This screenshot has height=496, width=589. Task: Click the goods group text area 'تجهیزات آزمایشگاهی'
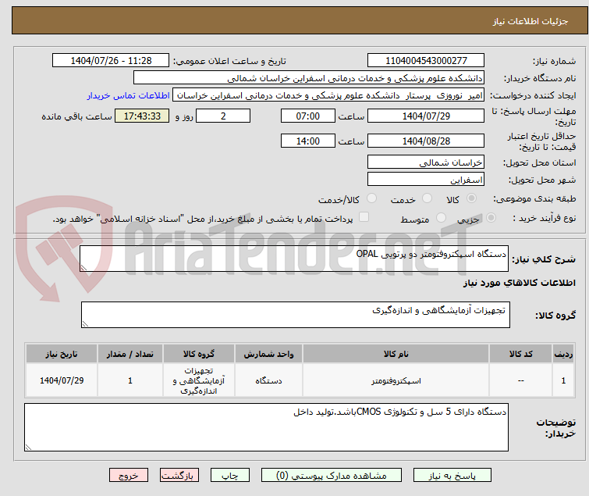[296, 315]
